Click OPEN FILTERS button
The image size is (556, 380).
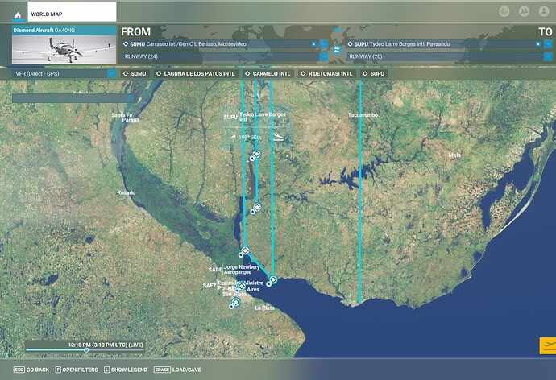[81, 370]
